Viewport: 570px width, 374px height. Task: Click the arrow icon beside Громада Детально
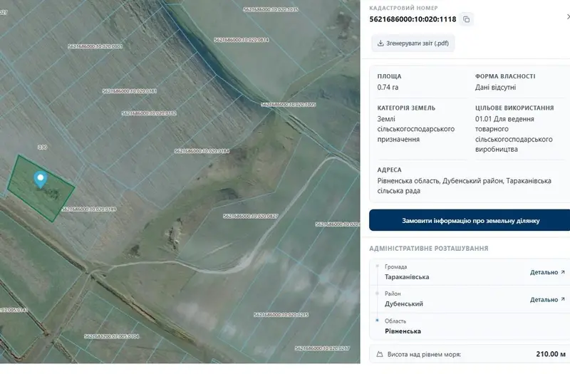563,272
